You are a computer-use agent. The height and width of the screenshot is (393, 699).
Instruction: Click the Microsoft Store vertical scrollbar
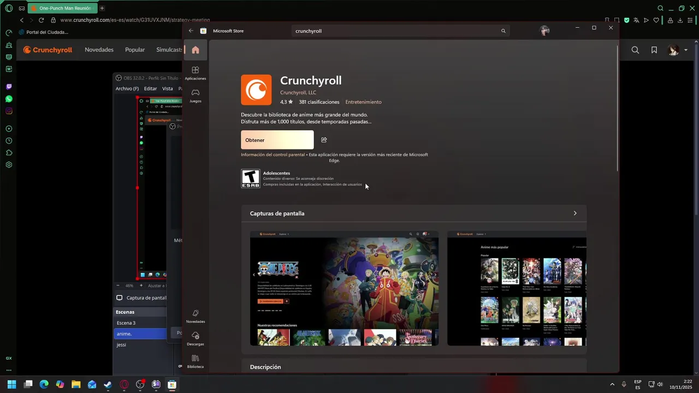pyautogui.click(x=618, y=109)
